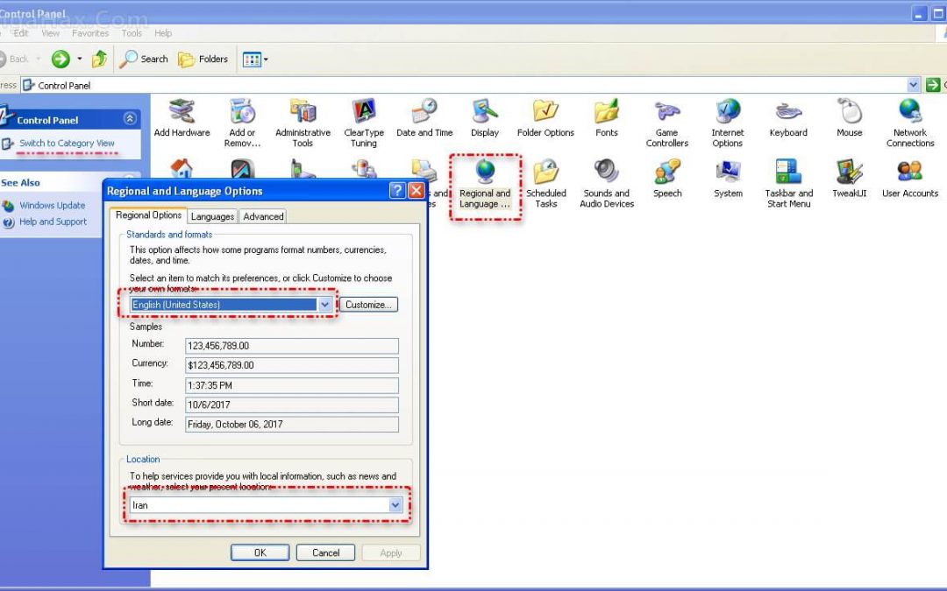Open Game Controllers settings
This screenshot has height=591, width=947.
coord(666,113)
